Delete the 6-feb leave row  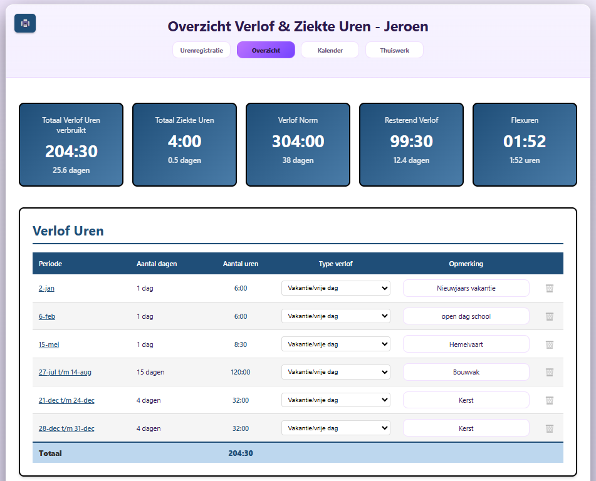coord(549,316)
